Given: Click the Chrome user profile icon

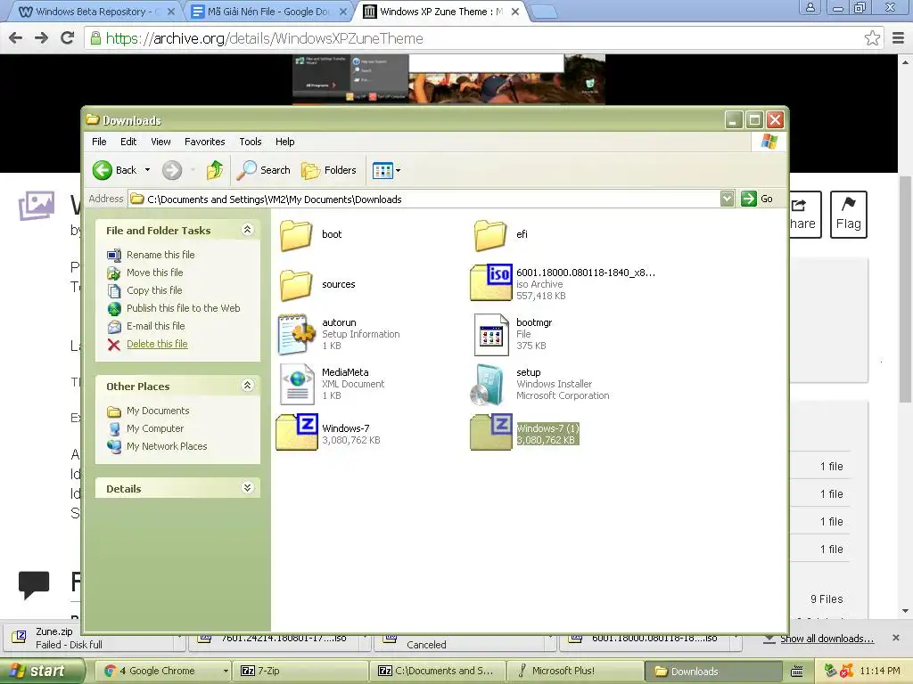Looking at the screenshot, I should point(810,7).
